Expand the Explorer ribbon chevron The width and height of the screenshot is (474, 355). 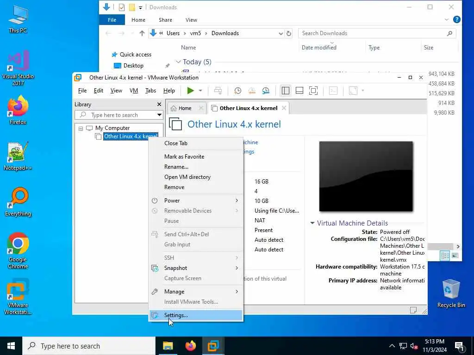447,19
